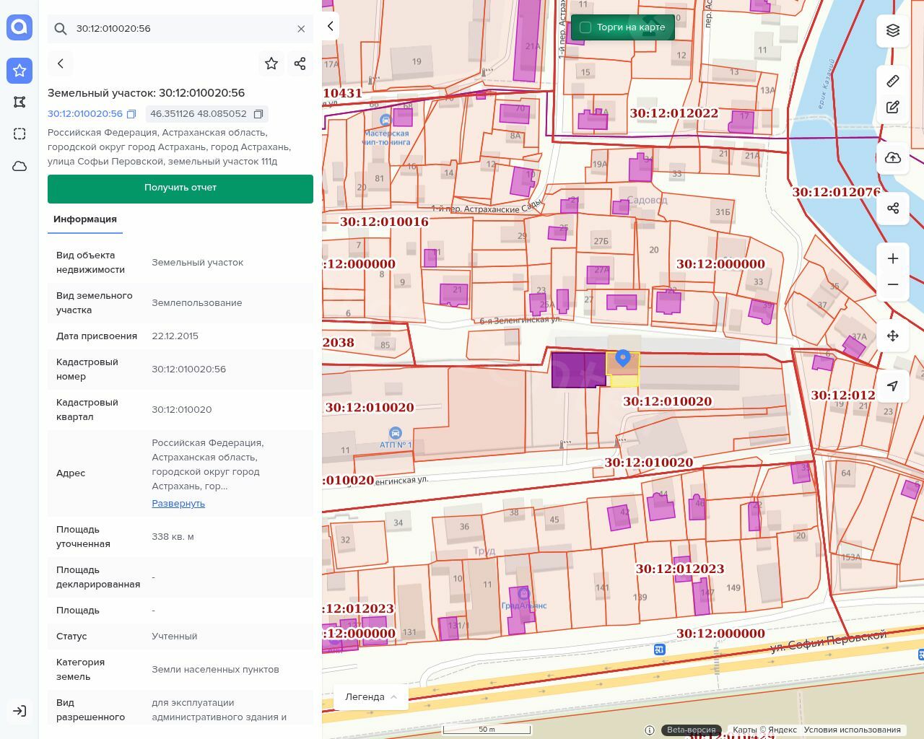924x739 pixels.
Task: Copy the coordinates 46.351126 48.085052
Action: pos(258,114)
